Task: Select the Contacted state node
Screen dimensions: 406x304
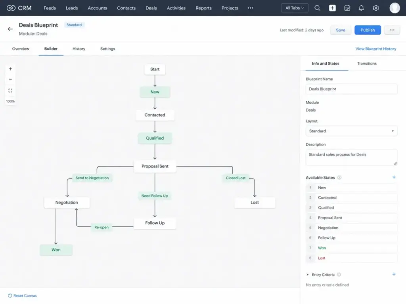Action: click(x=155, y=115)
